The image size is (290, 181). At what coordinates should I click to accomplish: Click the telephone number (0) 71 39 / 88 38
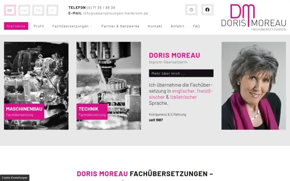tap(101, 8)
